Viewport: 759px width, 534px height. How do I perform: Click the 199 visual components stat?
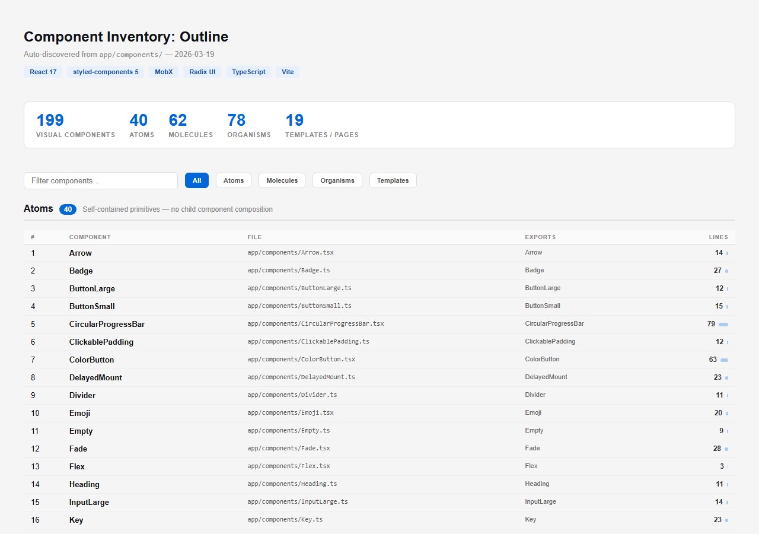click(75, 125)
